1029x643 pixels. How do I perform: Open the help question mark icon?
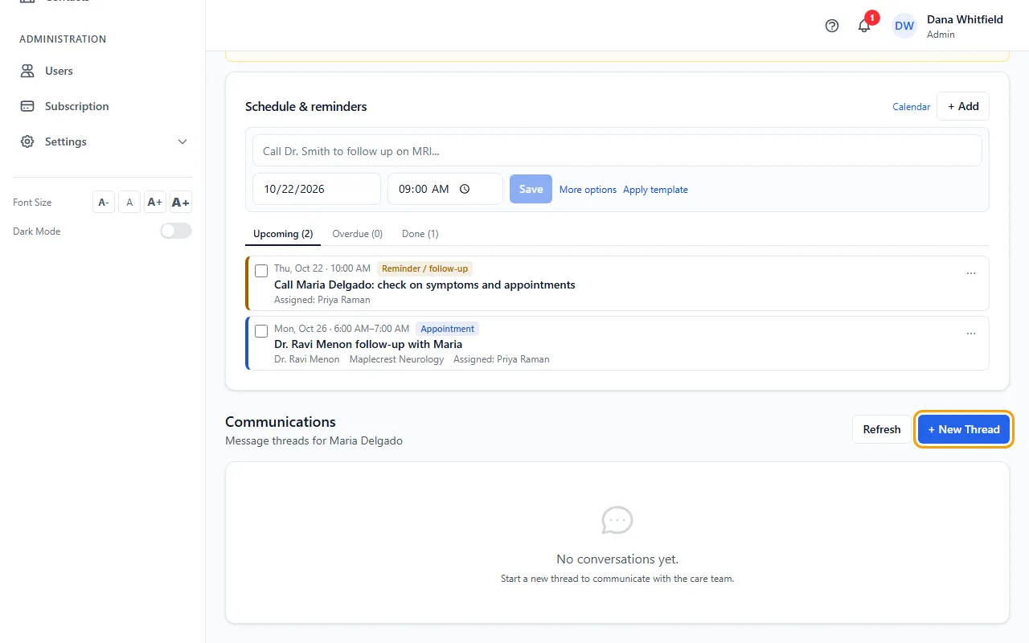pyautogui.click(x=832, y=26)
